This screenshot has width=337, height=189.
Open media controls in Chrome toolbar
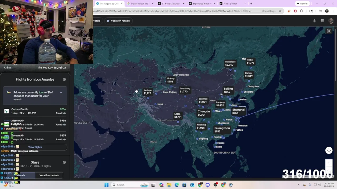click(320, 11)
